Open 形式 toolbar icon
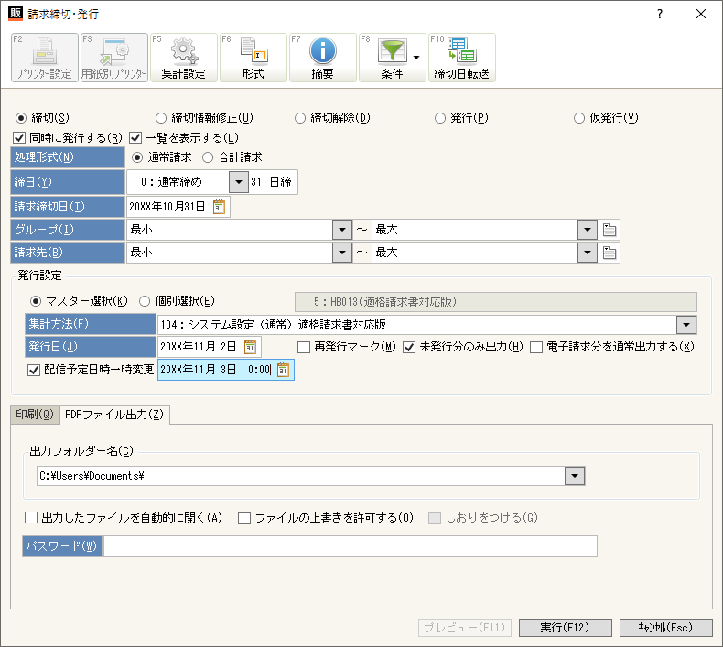723x647 pixels. (x=254, y=50)
